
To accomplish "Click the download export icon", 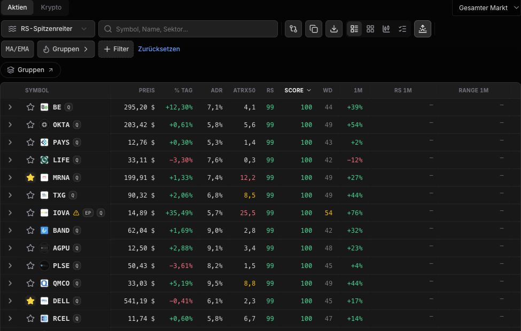I will (x=334, y=29).
